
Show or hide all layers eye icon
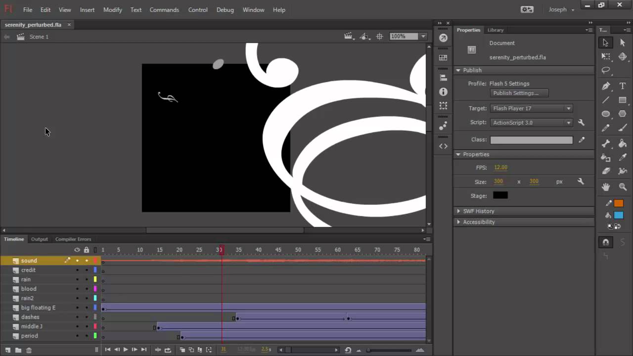(77, 250)
